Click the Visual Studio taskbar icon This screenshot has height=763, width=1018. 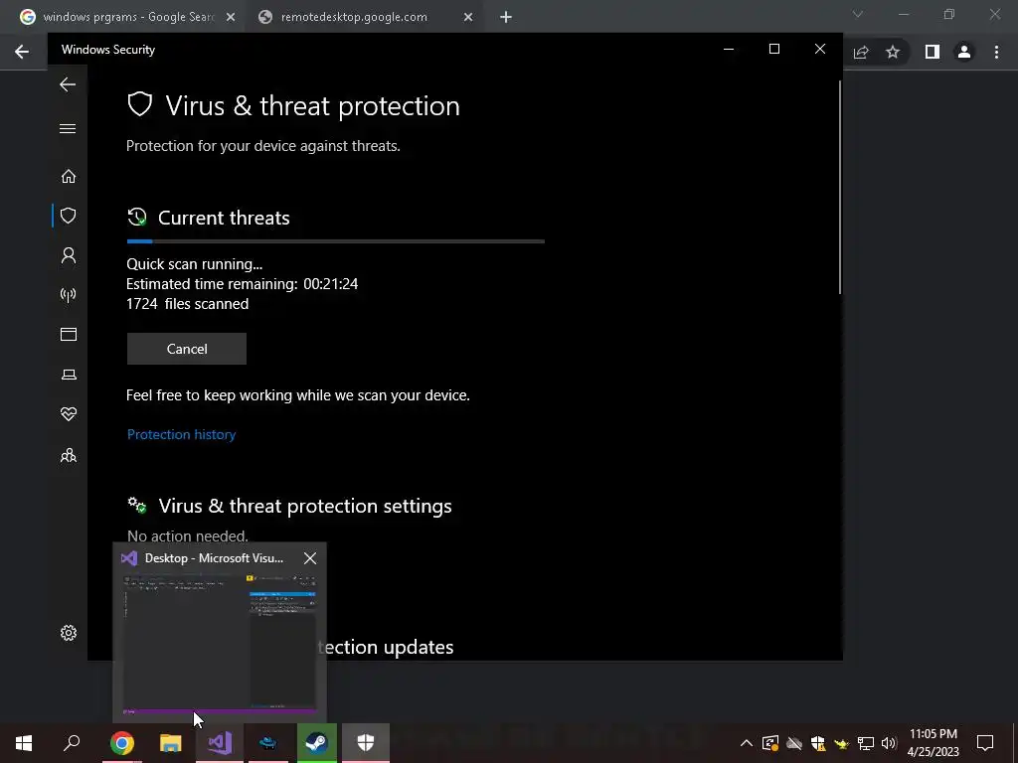[220, 743]
